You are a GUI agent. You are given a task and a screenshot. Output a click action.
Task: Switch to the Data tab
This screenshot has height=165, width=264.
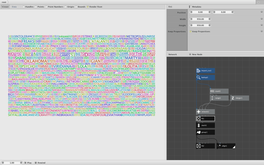[x=14, y=7]
